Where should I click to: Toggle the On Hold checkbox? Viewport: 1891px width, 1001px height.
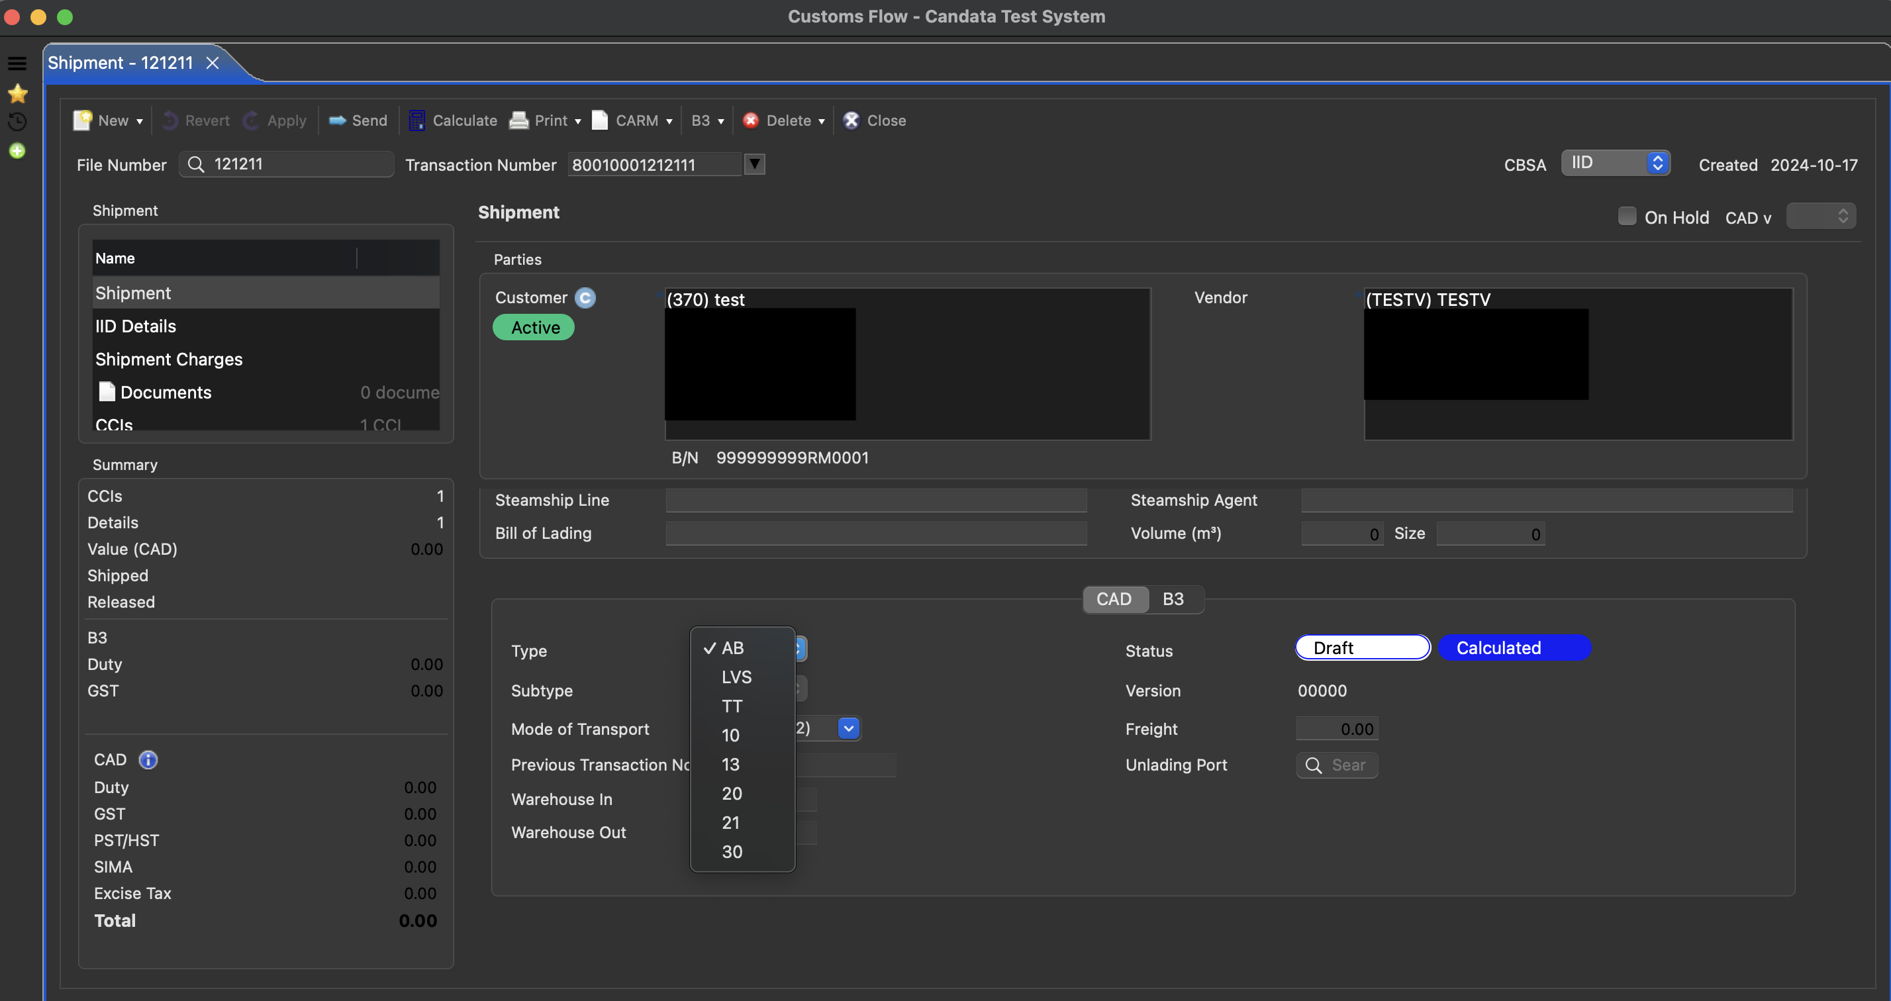[1627, 216]
